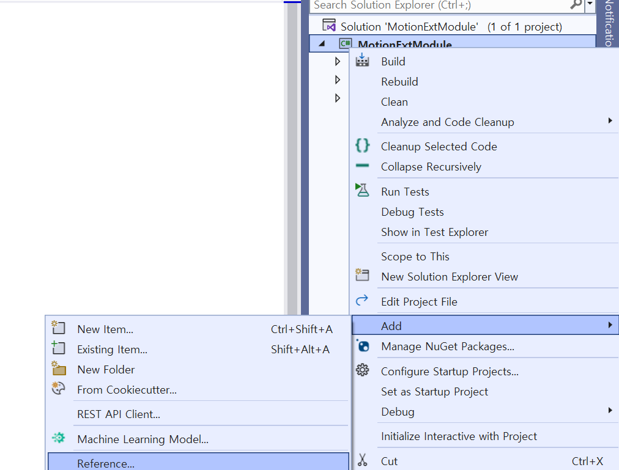Click the Build icon in context menu
Viewport: 619px width, 470px height.
(x=362, y=61)
